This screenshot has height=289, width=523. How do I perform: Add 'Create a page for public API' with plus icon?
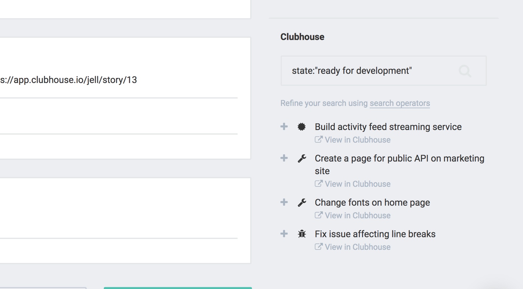[x=284, y=158]
